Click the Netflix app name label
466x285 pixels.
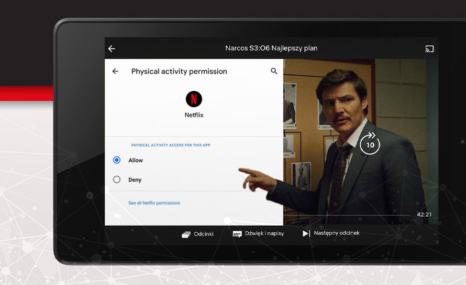194,115
